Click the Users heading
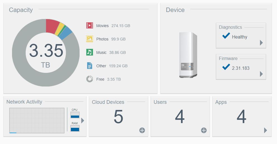The height and width of the screenshot is (144, 277). tap(160, 102)
